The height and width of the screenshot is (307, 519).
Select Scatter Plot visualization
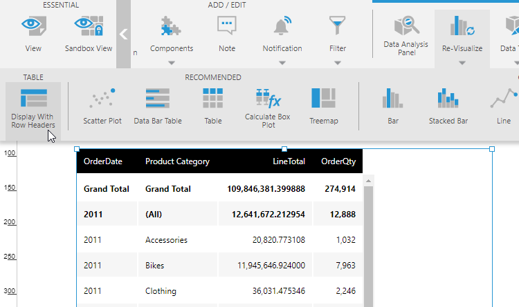click(102, 106)
